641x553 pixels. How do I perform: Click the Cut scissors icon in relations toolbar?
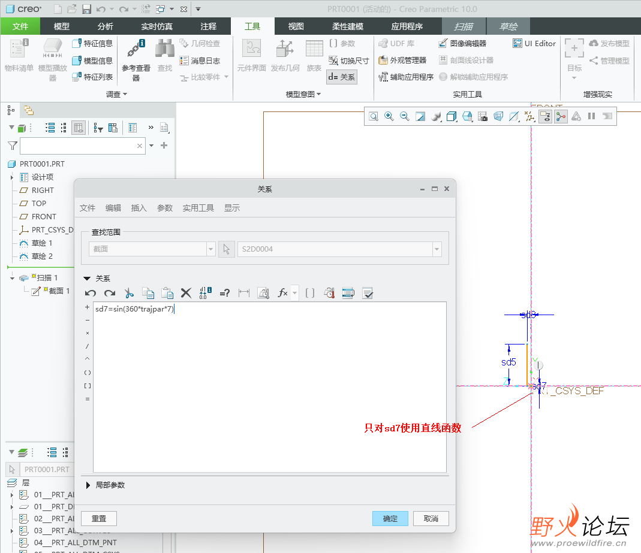tap(129, 293)
